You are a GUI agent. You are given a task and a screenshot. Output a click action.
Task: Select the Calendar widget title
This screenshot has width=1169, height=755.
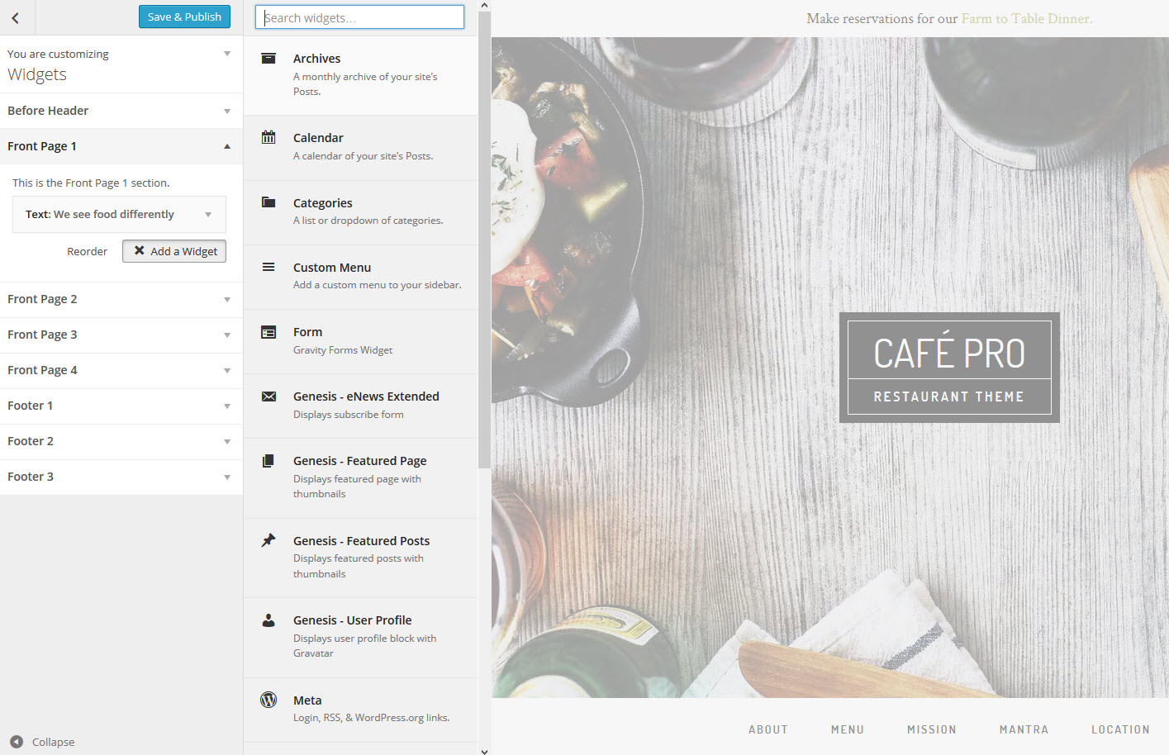[x=318, y=138]
